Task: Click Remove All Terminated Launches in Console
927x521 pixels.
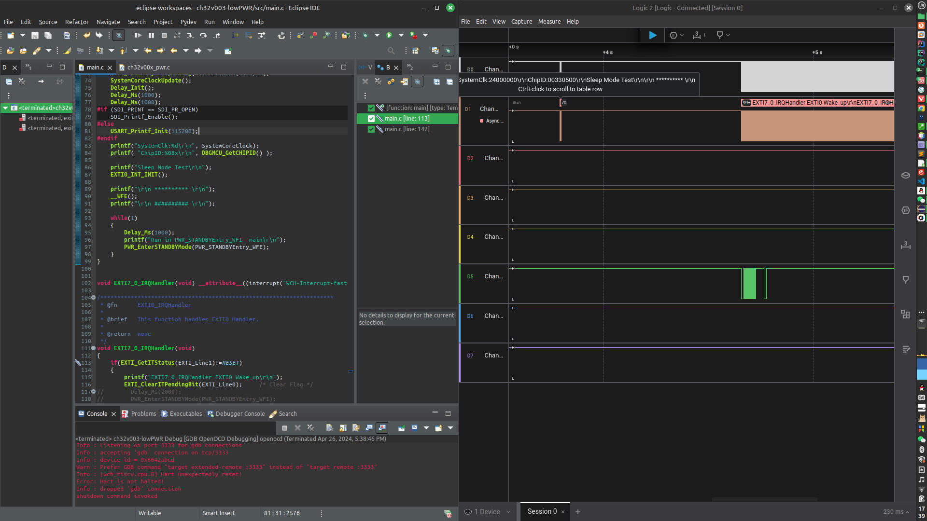Action: [310, 428]
